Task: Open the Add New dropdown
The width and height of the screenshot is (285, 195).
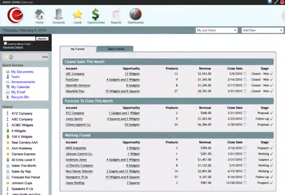Action: pos(263,30)
